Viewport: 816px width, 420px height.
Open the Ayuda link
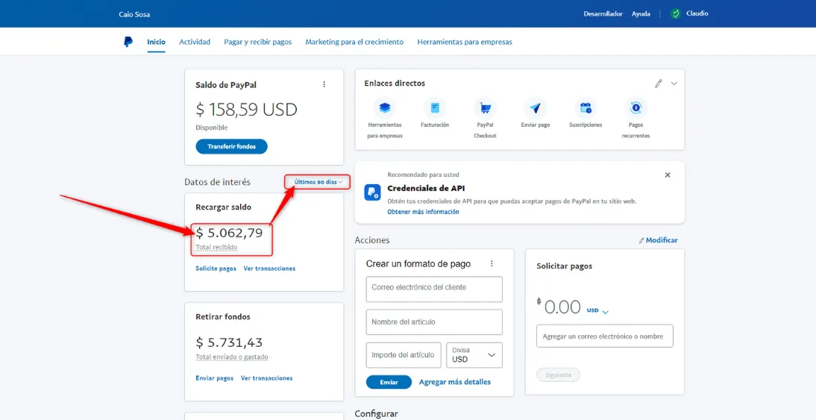pyautogui.click(x=641, y=14)
